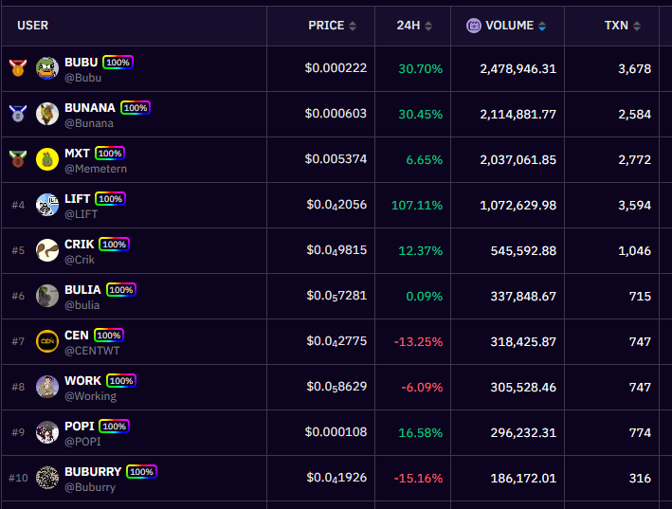Sort the table by 24H change
Image resolution: width=672 pixels, height=509 pixels.
coord(414,26)
